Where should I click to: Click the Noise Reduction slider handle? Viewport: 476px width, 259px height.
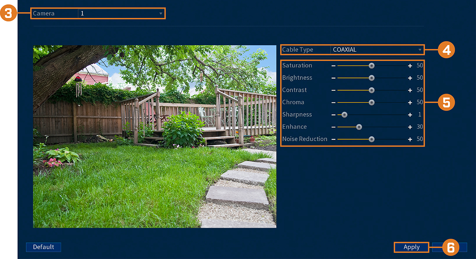[x=372, y=139]
